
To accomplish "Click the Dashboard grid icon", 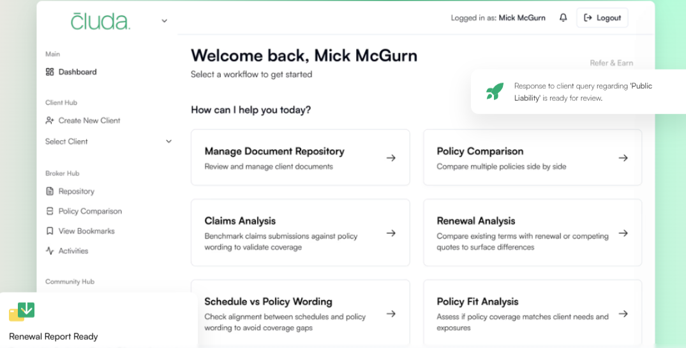I will [x=50, y=72].
